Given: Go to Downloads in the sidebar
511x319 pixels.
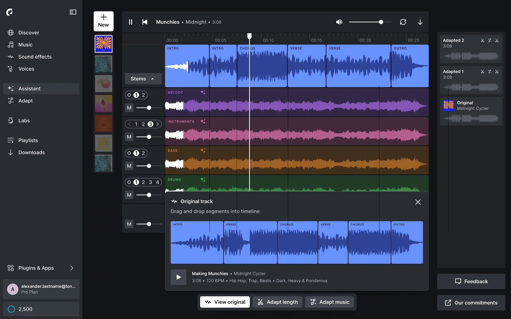Looking at the screenshot, I should click(31, 152).
